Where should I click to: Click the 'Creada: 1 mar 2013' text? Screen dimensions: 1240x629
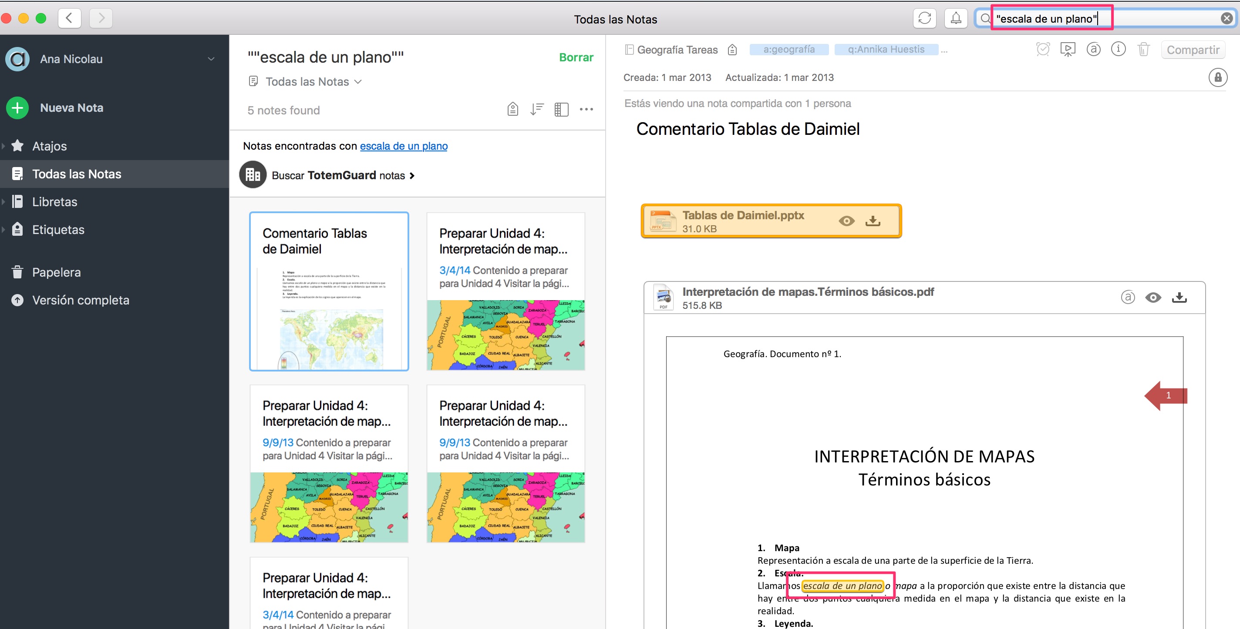(667, 77)
